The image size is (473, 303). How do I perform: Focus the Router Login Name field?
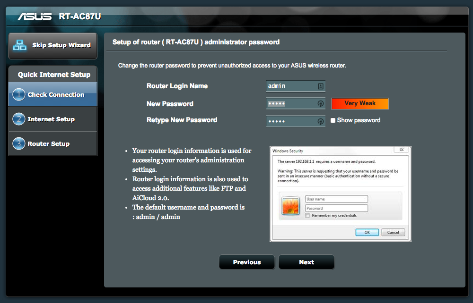coord(296,86)
